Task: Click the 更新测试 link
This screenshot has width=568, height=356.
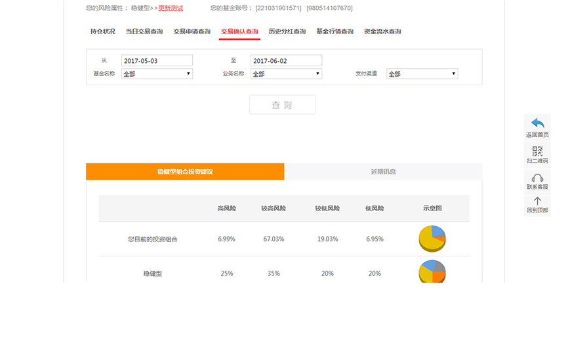Action: (x=171, y=8)
